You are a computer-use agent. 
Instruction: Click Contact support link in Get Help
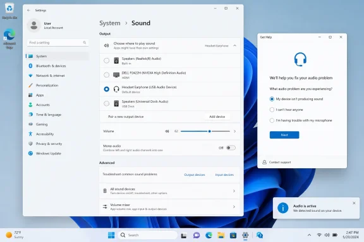(280, 163)
